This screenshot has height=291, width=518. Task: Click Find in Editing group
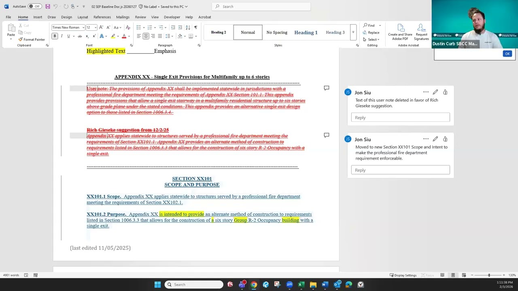369,25
